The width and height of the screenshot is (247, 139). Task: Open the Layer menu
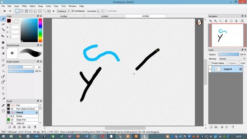(x=17, y=6)
